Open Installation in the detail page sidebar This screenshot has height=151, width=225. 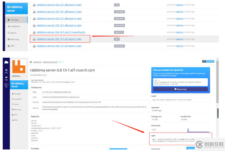(17, 99)
